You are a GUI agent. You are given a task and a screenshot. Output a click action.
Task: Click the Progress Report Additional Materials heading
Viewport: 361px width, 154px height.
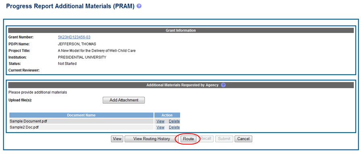coord(70,6)
